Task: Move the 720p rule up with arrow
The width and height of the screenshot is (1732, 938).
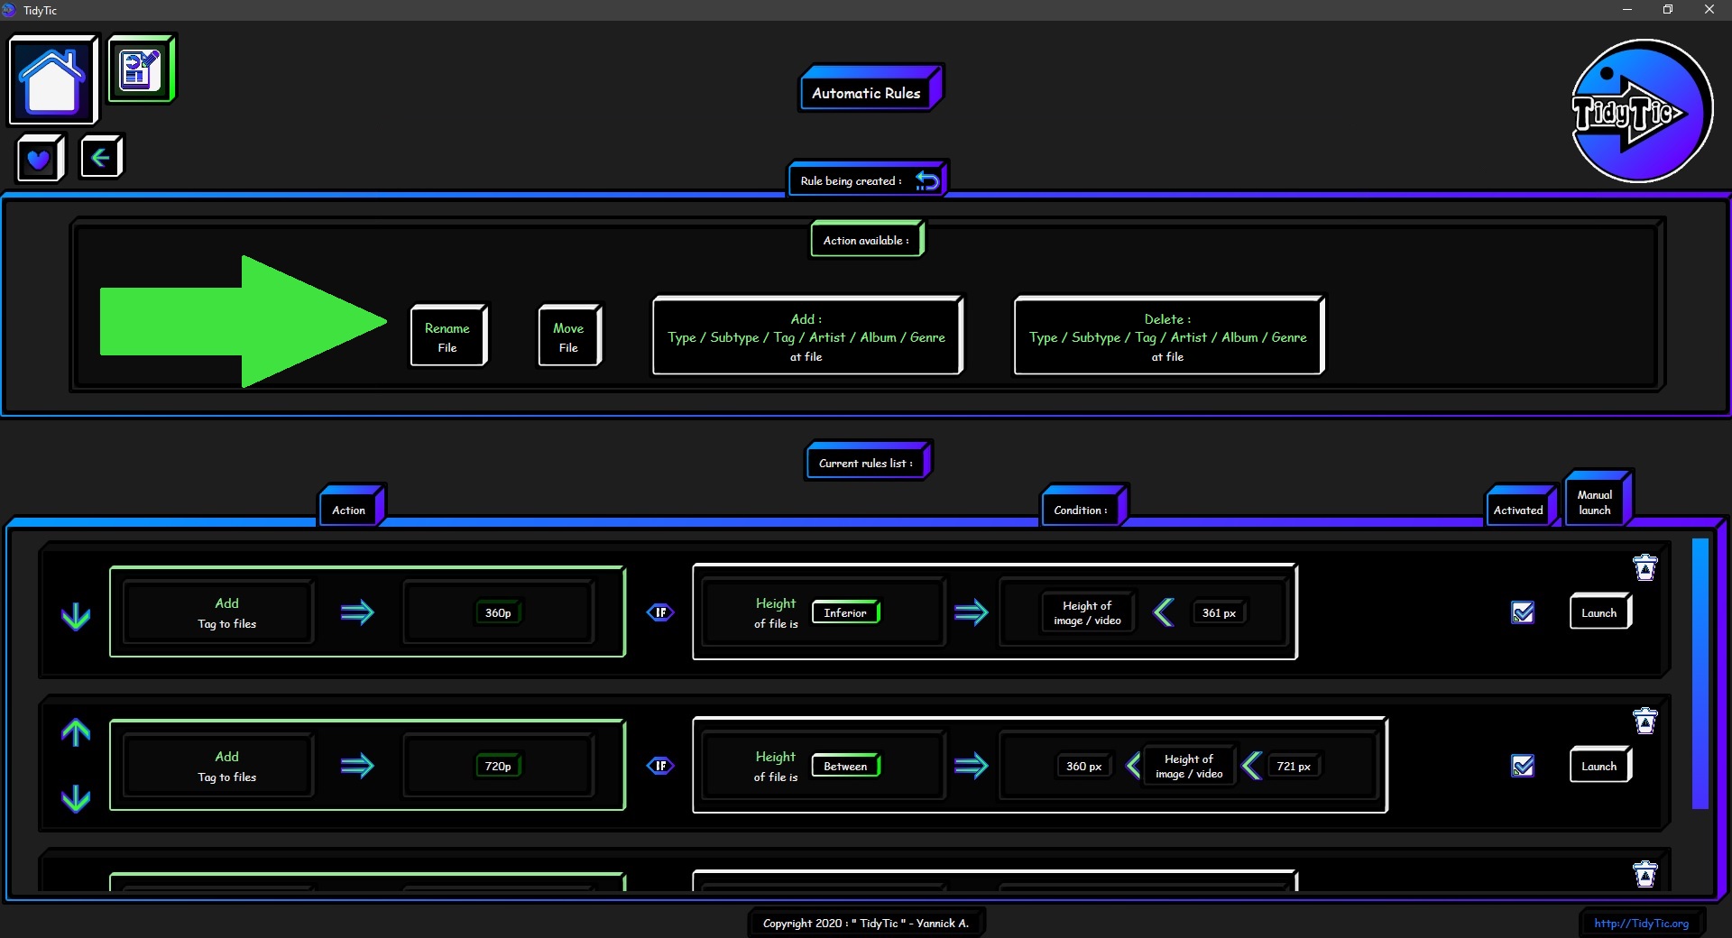Action: coord(76,732)
